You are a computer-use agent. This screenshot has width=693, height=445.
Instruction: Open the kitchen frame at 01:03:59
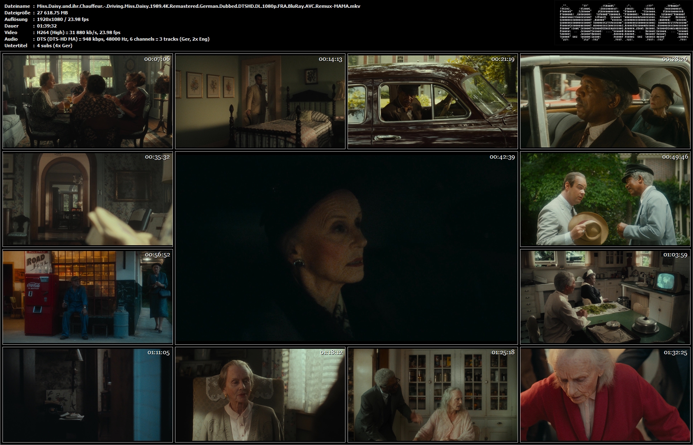coord(605,297)
